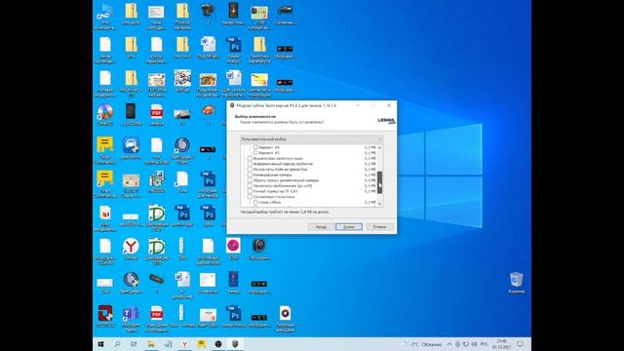Image resolution: width=624 pixels, height=351 pixels.
Task: Select the Recycle Bin desktop icon
Action: (516, 282)
